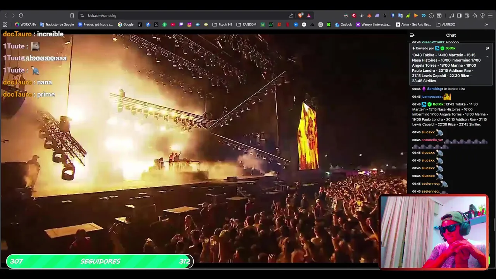Toggle the browser sidebar panel

pos(459,15)
